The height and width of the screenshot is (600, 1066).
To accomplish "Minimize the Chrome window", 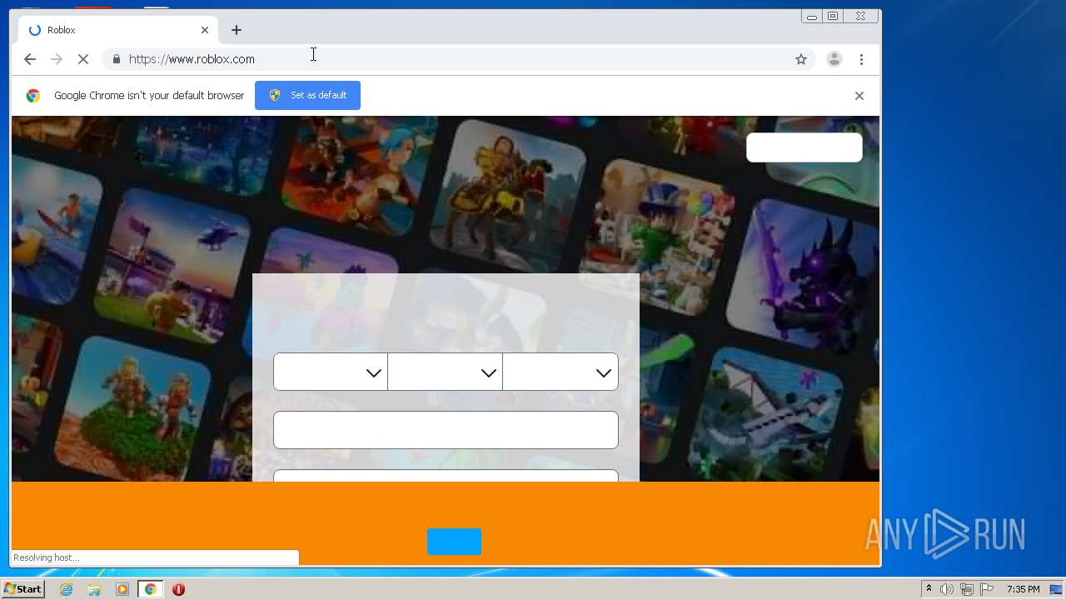I will click(812, 16).
